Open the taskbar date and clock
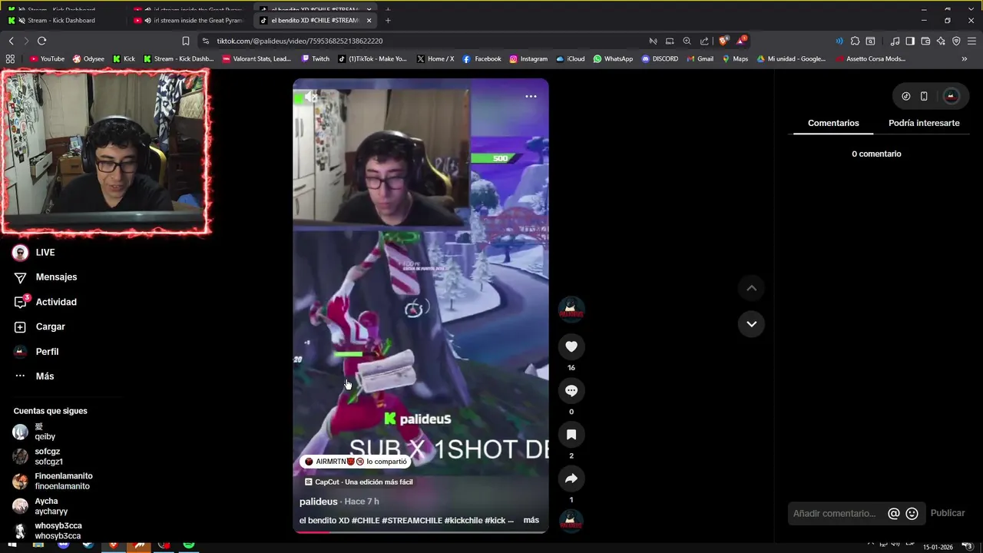This screenshot has width=983, height=553. pyautogui.click(x=938, y=547)
